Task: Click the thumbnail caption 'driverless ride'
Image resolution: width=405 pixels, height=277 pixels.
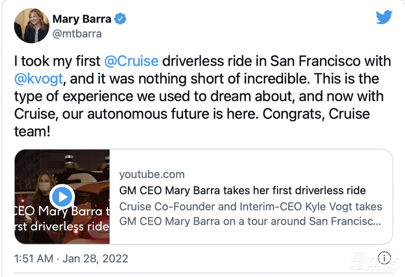Action: 70,227
